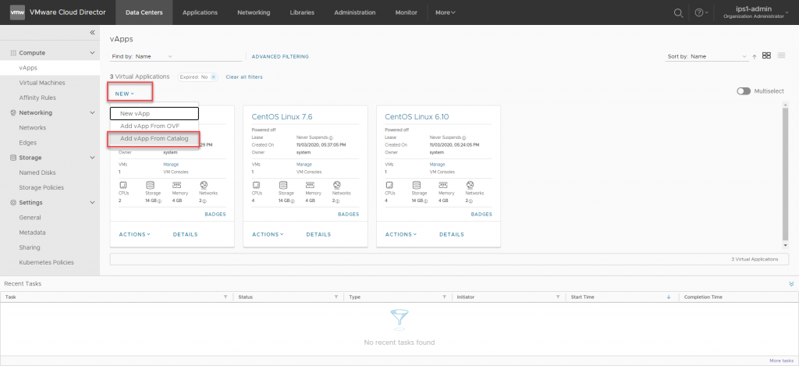Open ACTIONS dropdown on CentOS Linux 7.6 card
The image size is (799, 366).
coord(268,234)
